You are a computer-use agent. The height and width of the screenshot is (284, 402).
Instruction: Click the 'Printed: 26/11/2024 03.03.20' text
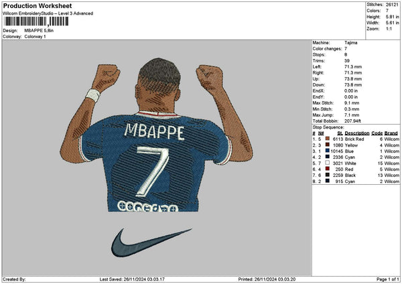(267, 279)
